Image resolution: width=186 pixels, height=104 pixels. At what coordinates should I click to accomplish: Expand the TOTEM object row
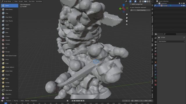pyautogui.click(x=159, y=5)
